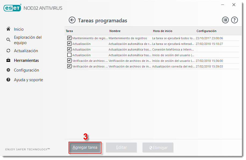The image size is (246, 160).
Task: Click the help question mark icon
Action: [x=234, y=20]
